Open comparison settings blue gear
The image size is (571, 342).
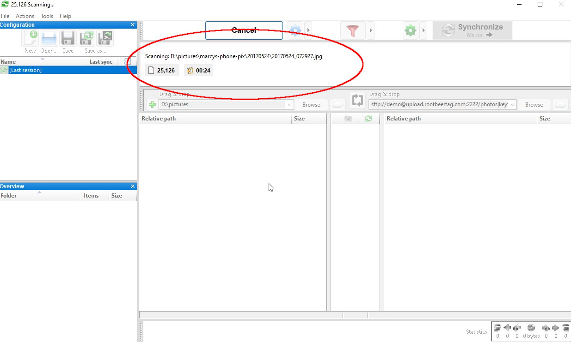coord(295,30)
